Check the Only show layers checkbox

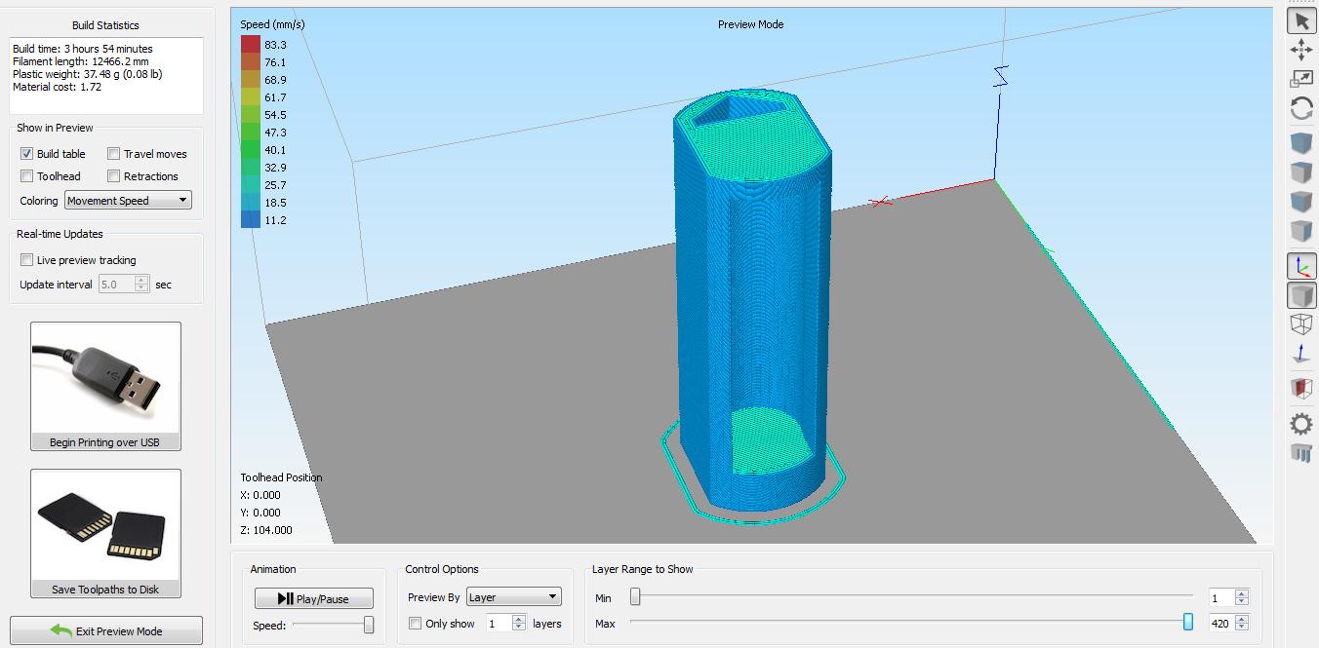click(415, 624)
